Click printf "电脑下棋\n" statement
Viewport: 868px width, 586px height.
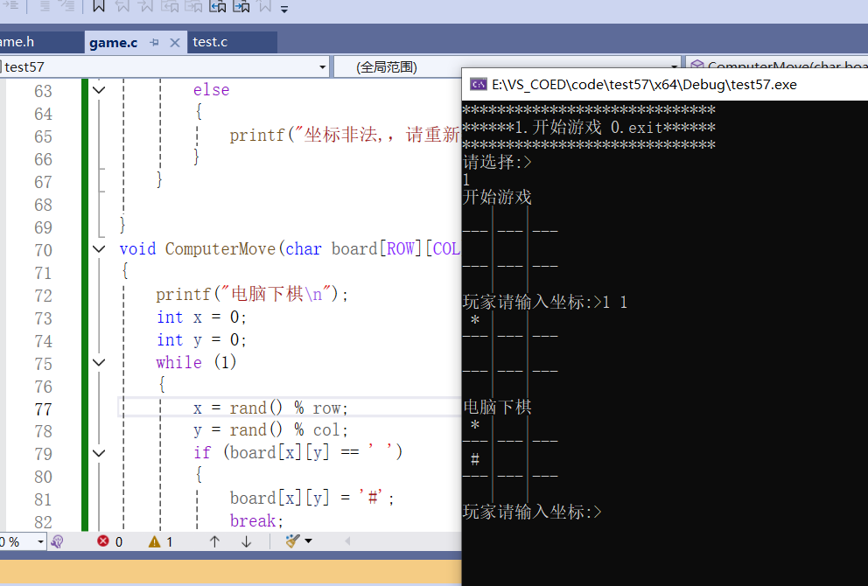252,294
